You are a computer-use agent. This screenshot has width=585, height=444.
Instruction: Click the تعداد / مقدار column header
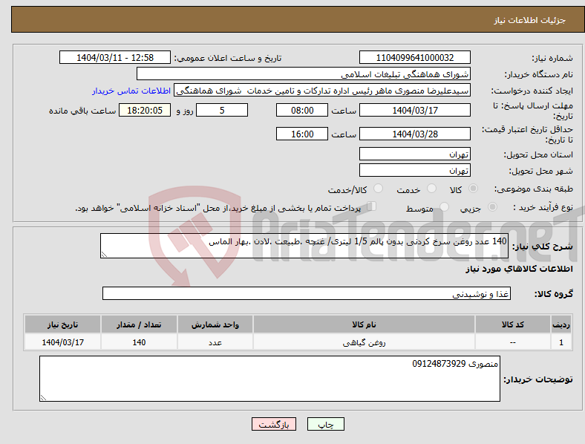139,324
